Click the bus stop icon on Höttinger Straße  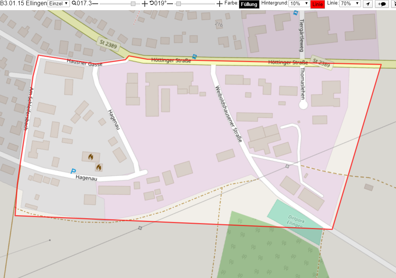(194, 56)
